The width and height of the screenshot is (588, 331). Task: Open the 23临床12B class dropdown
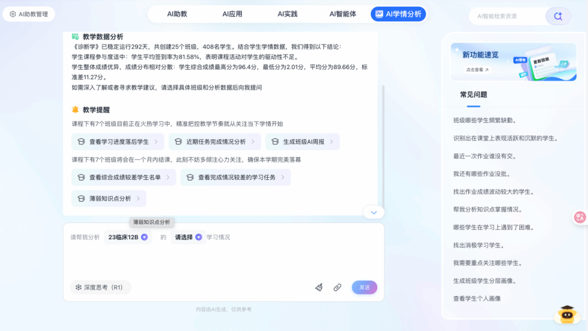(128, 237)
